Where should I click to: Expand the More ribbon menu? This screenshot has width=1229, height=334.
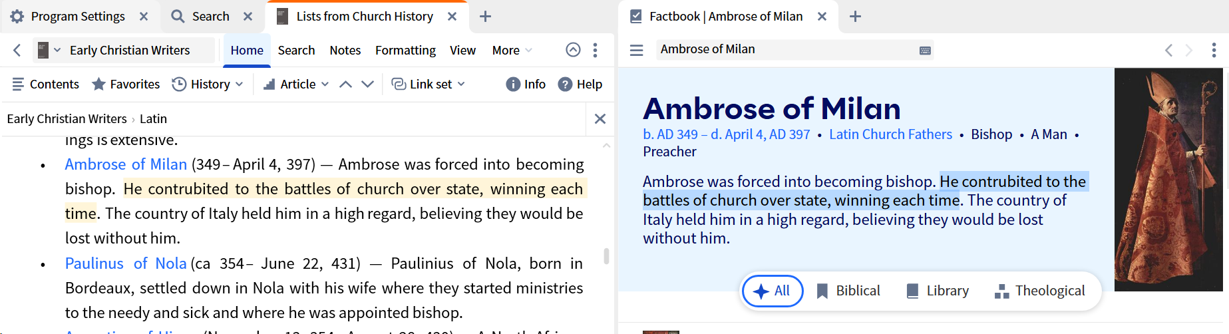pos(512,50)
